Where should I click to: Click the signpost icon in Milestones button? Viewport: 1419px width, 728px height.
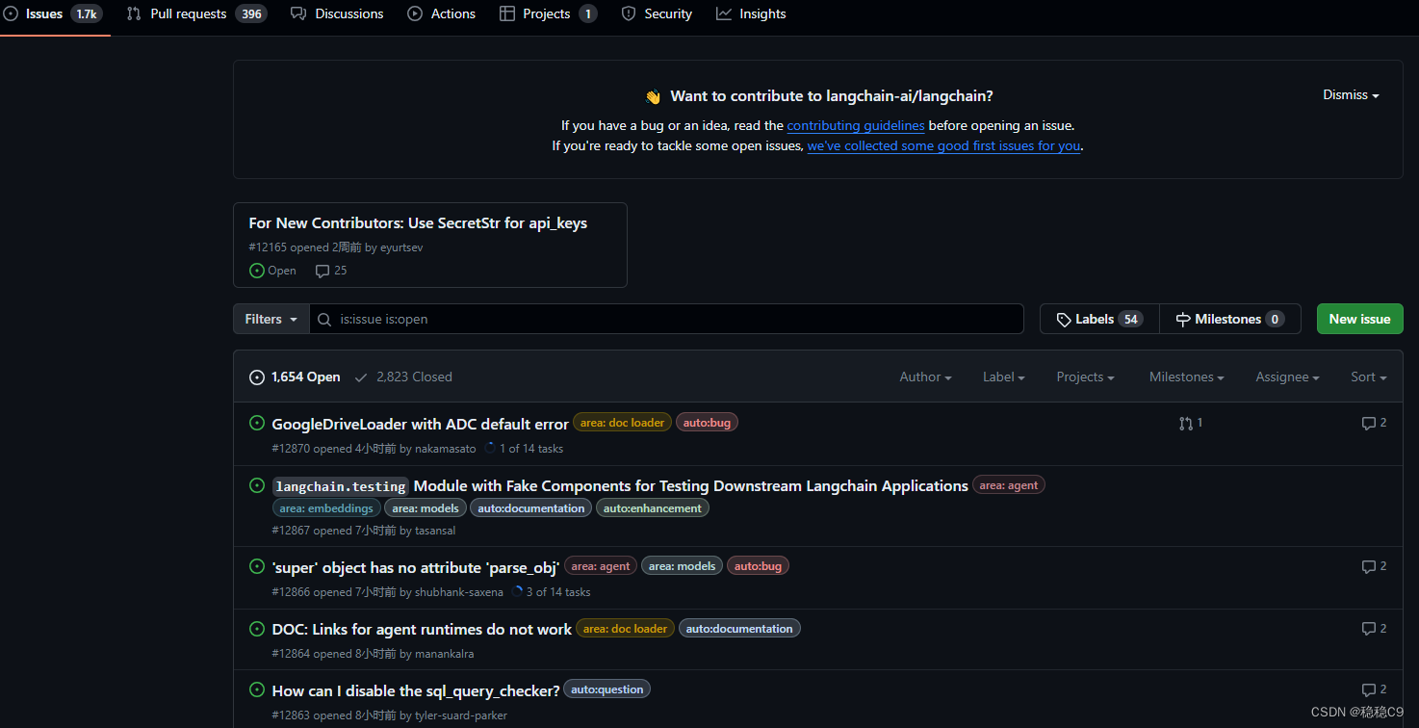[x=1183, y=320]
